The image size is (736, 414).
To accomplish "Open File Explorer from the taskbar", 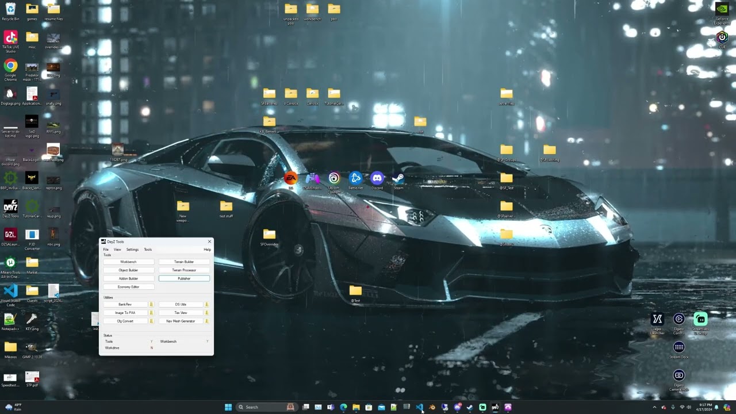I will pos(356,407).
